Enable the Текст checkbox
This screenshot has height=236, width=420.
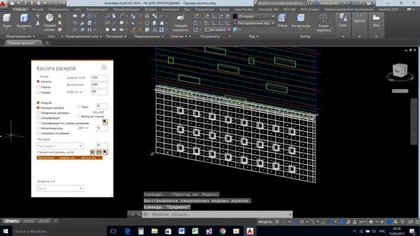tap(78, 107)
